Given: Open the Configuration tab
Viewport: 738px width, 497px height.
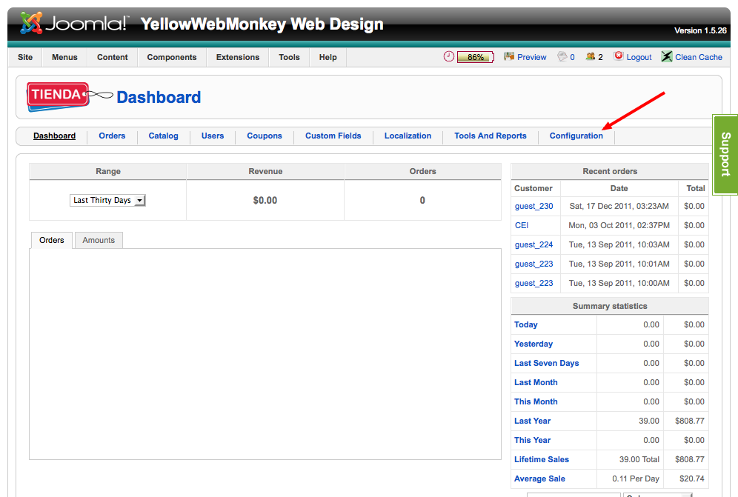Looking at the screenshot, I should [576, 136].
